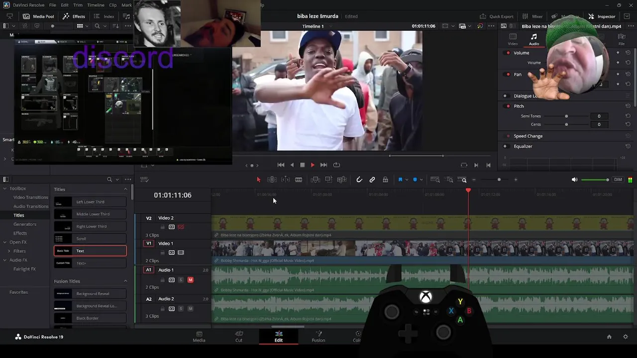Activate the Trim Edit mode tool

(272, 179)
